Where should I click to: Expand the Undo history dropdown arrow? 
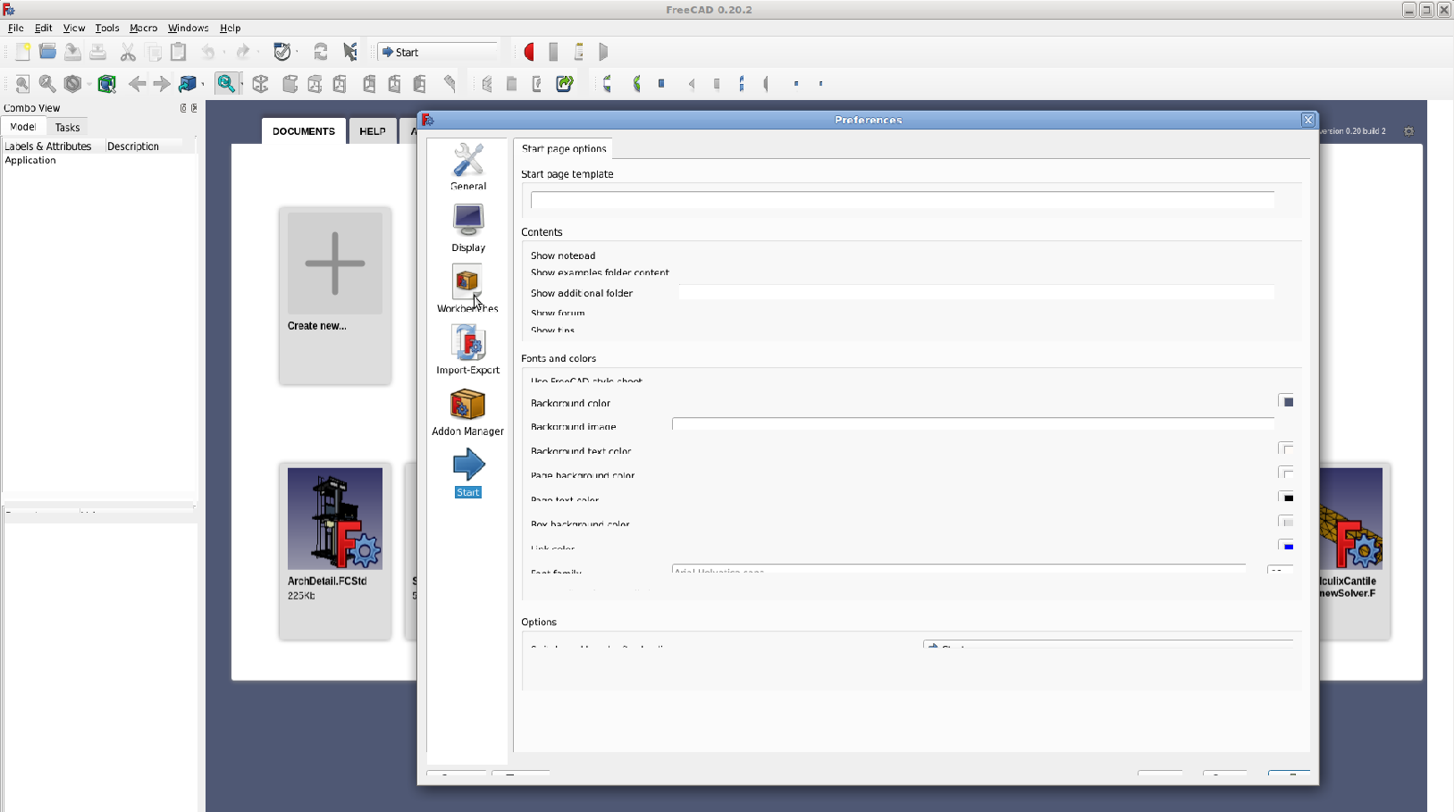coord(223,52)
